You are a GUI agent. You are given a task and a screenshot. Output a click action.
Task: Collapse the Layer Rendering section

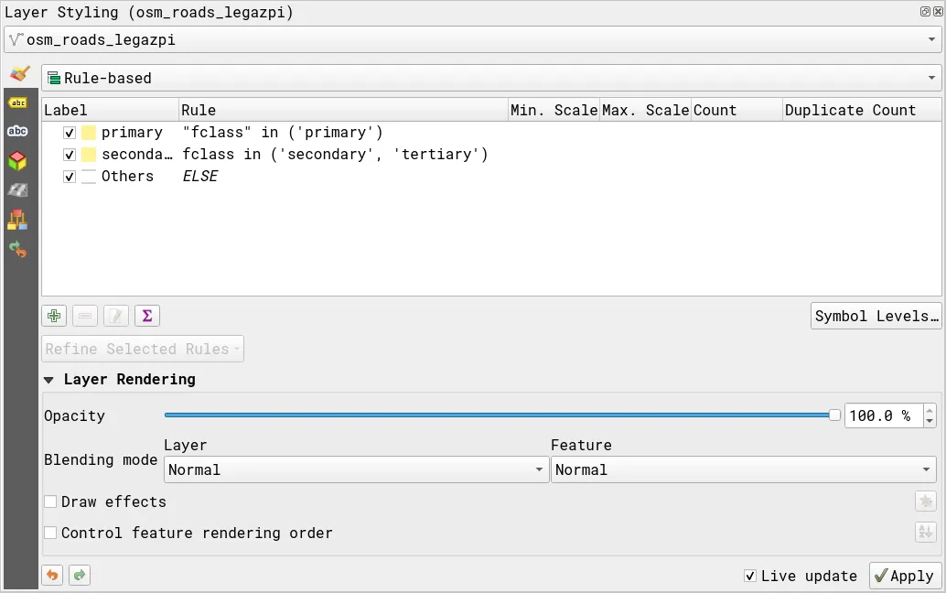coord(49,380)
